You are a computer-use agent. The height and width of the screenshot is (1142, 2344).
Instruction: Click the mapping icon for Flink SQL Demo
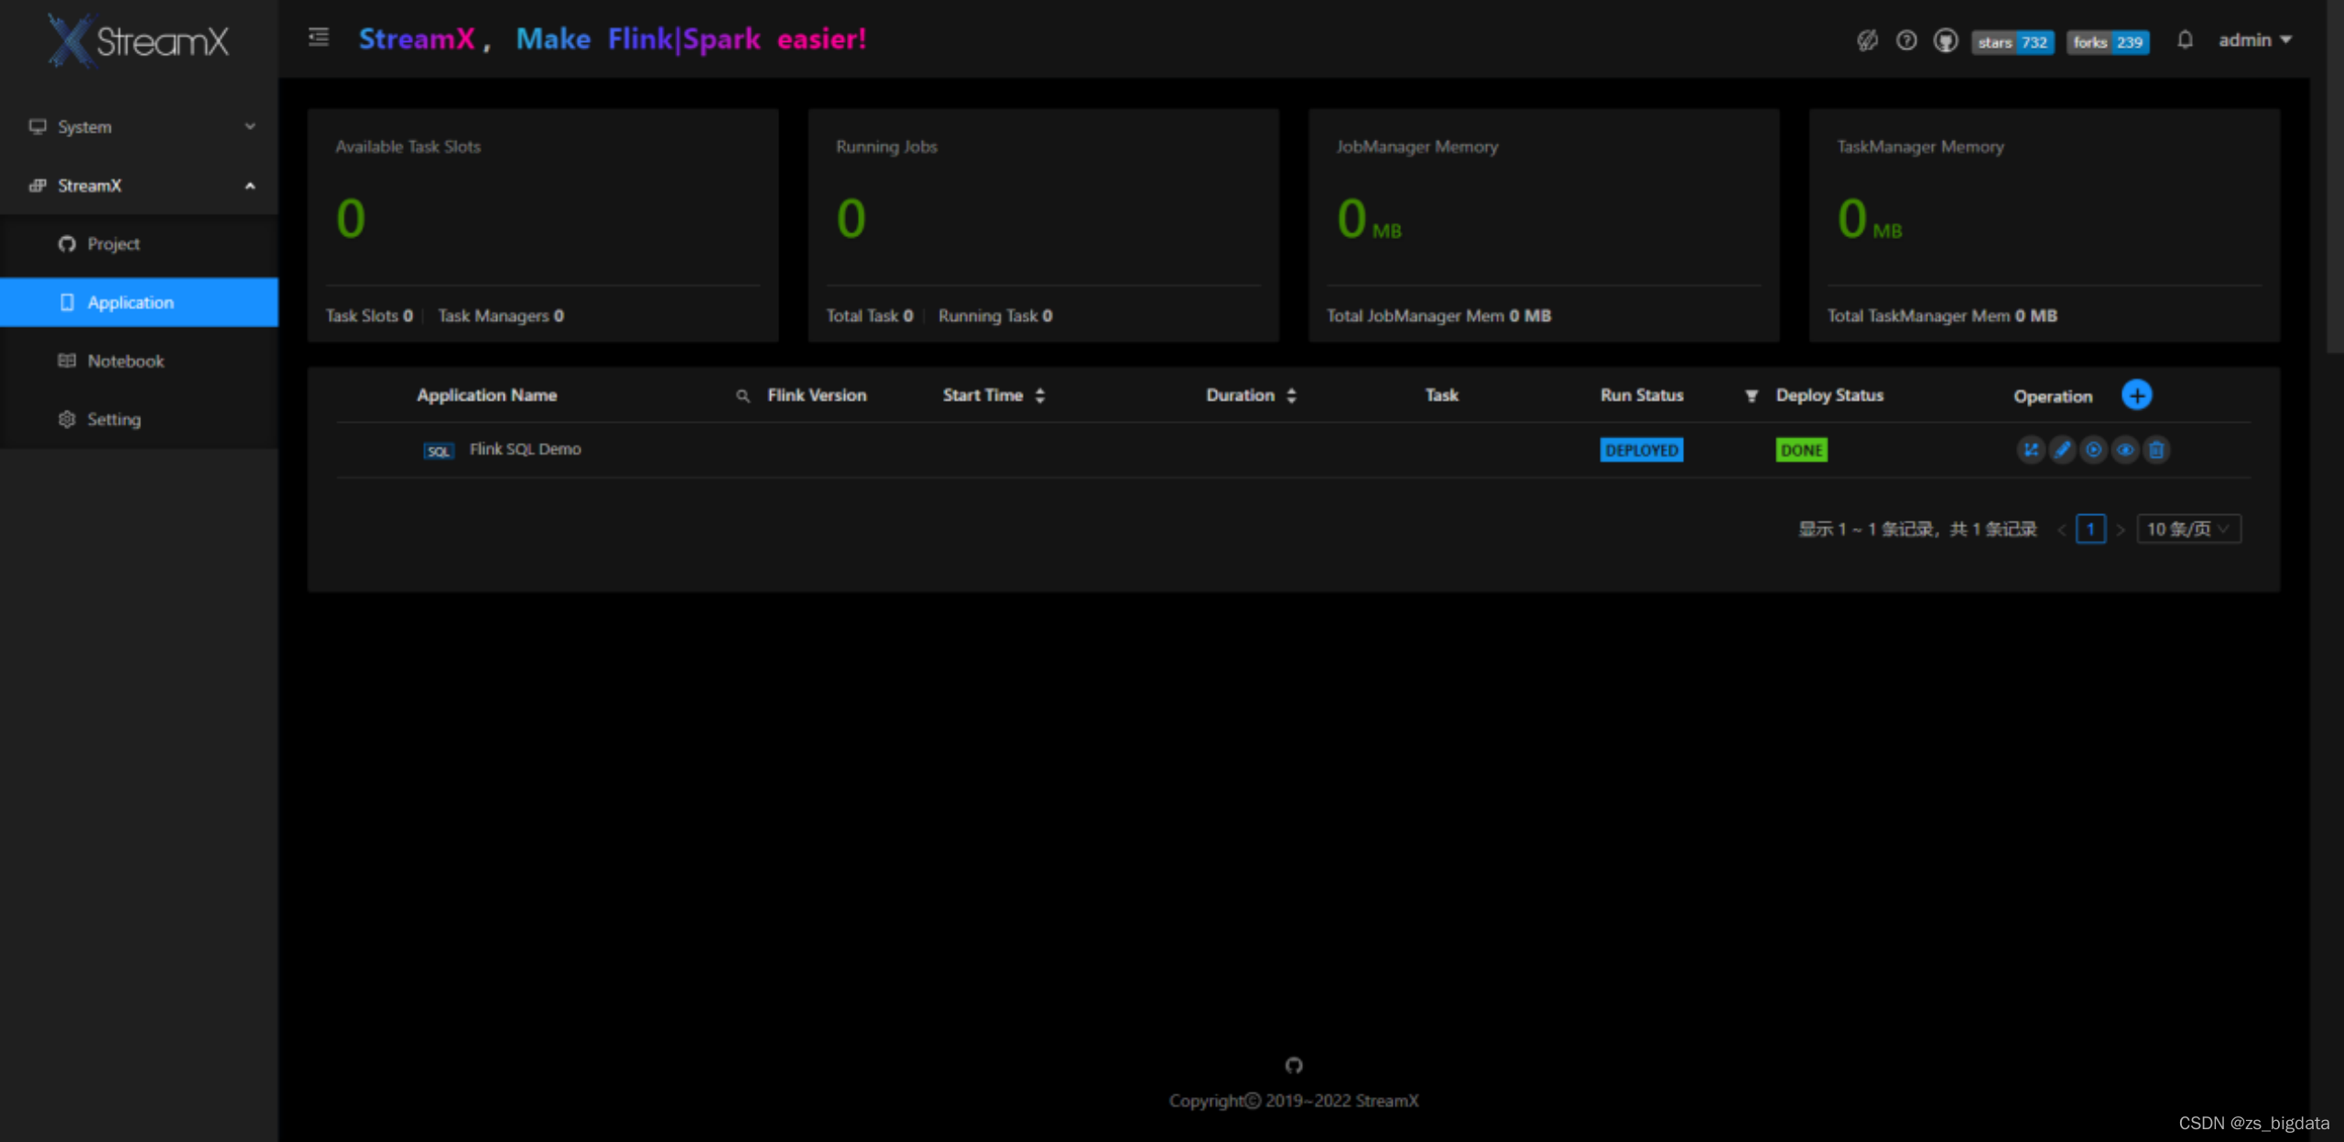pos(2030,449)
